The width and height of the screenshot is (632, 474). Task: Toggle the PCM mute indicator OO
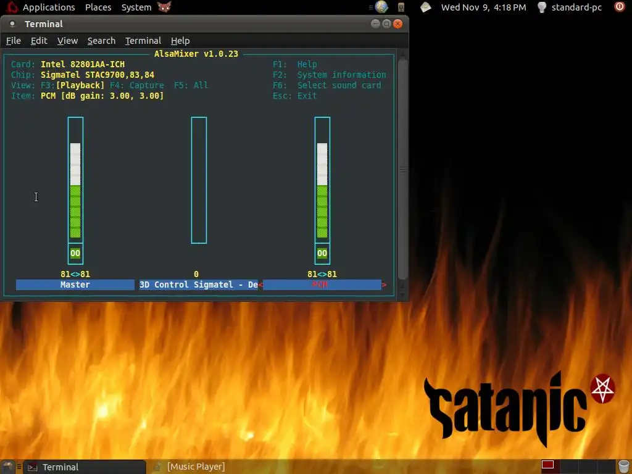(x=322, y=253)
